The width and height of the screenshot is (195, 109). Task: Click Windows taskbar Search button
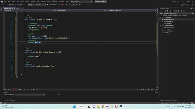82,107
